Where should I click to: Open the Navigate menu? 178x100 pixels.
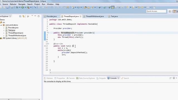coord(22,4)
